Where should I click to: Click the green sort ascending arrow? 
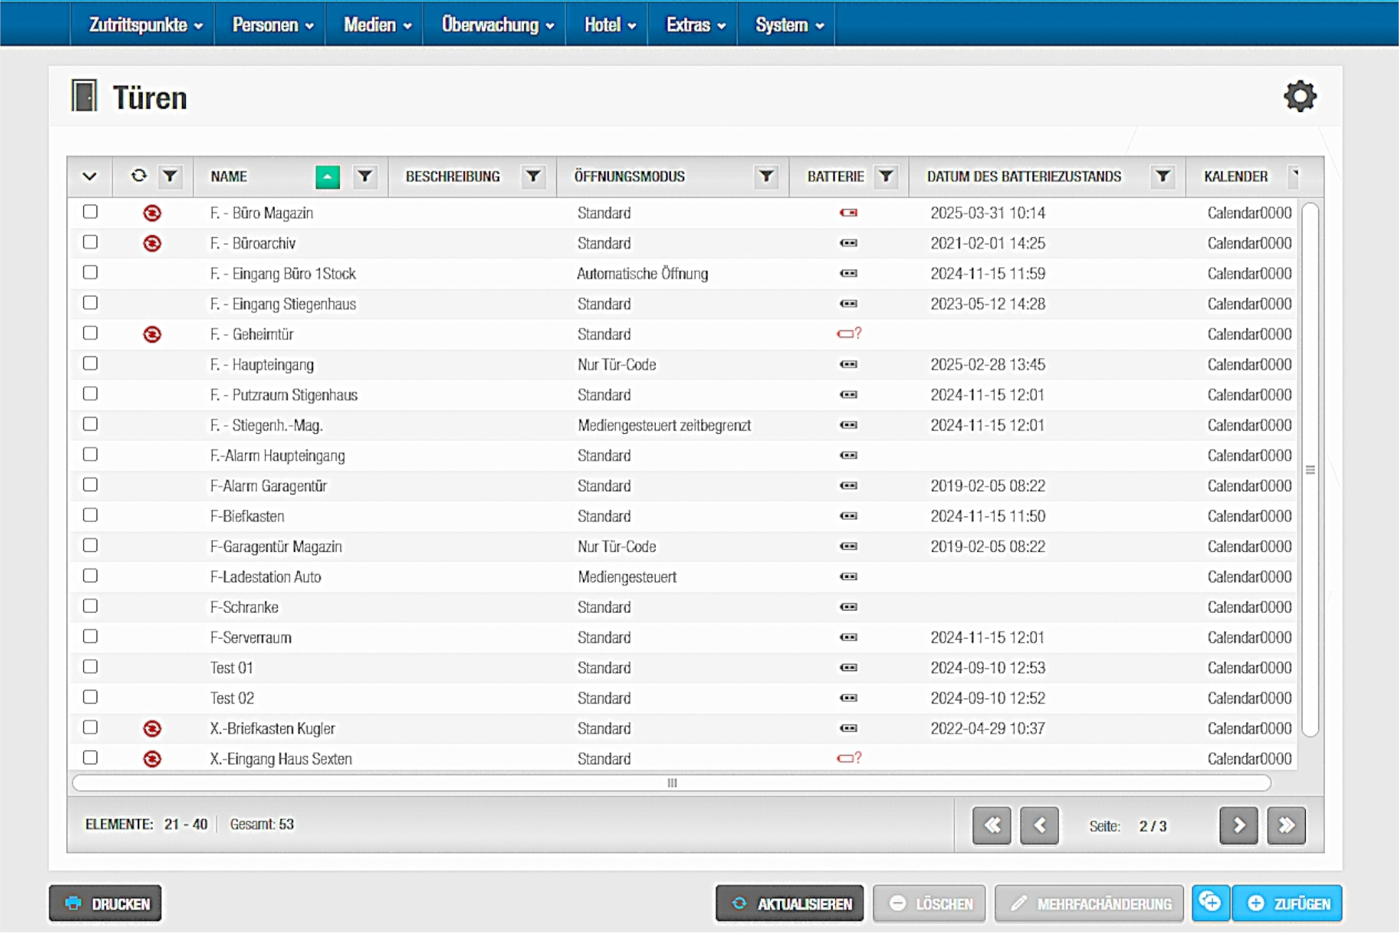click(327, 177)
